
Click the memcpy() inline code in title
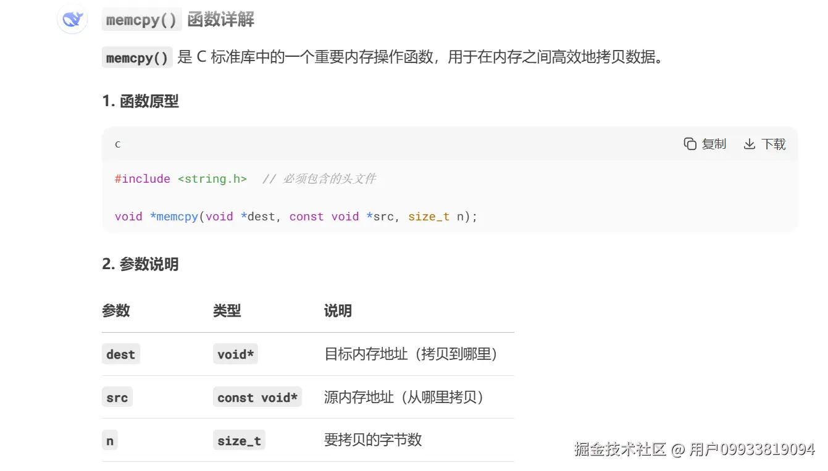141,20
